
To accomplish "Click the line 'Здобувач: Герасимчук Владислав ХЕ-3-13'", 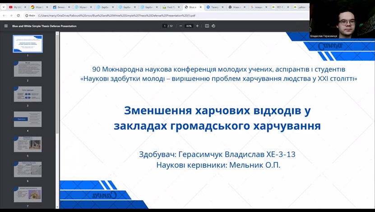I will [217, 154].
